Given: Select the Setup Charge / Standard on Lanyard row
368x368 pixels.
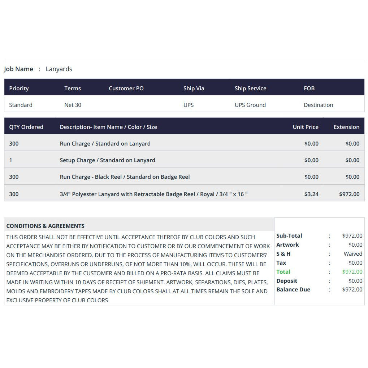Looking at the screenshot, I should point(184,160).
